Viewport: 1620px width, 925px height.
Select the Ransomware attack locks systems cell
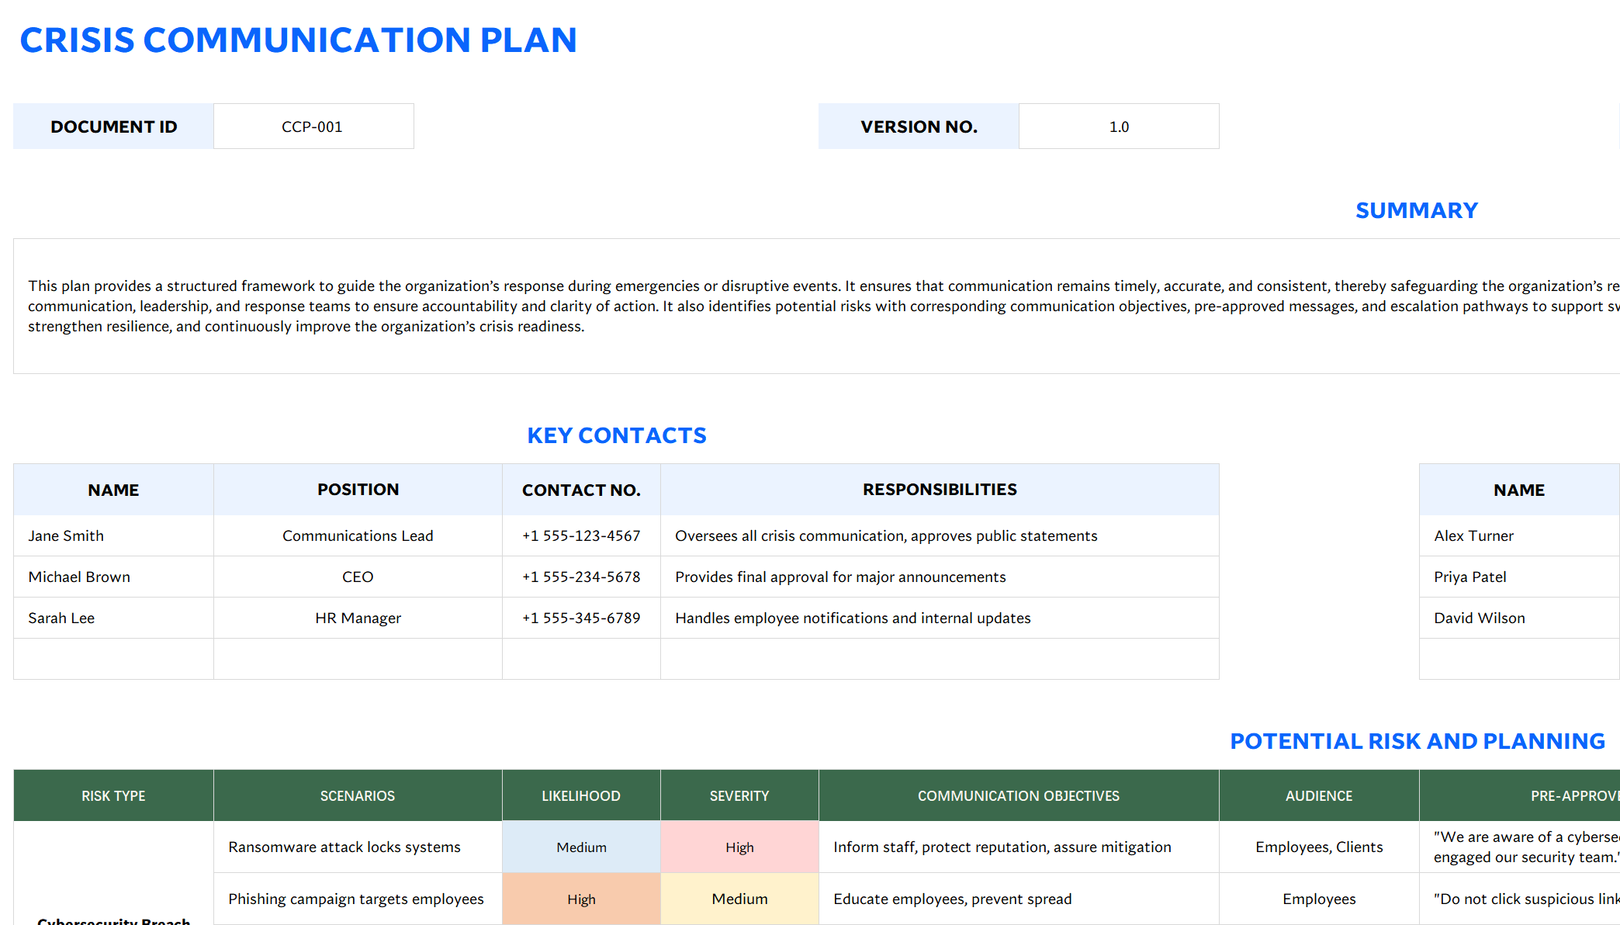click(x=358, y=847)
